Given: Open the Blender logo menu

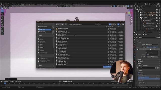Looking at the screenshot, I should [1, 4].
